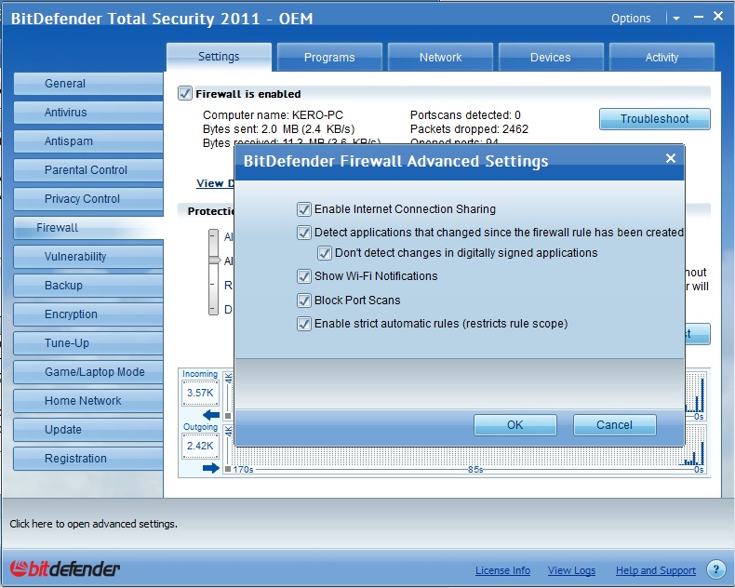Switch to the Activity tab

[x=661, y=57]
